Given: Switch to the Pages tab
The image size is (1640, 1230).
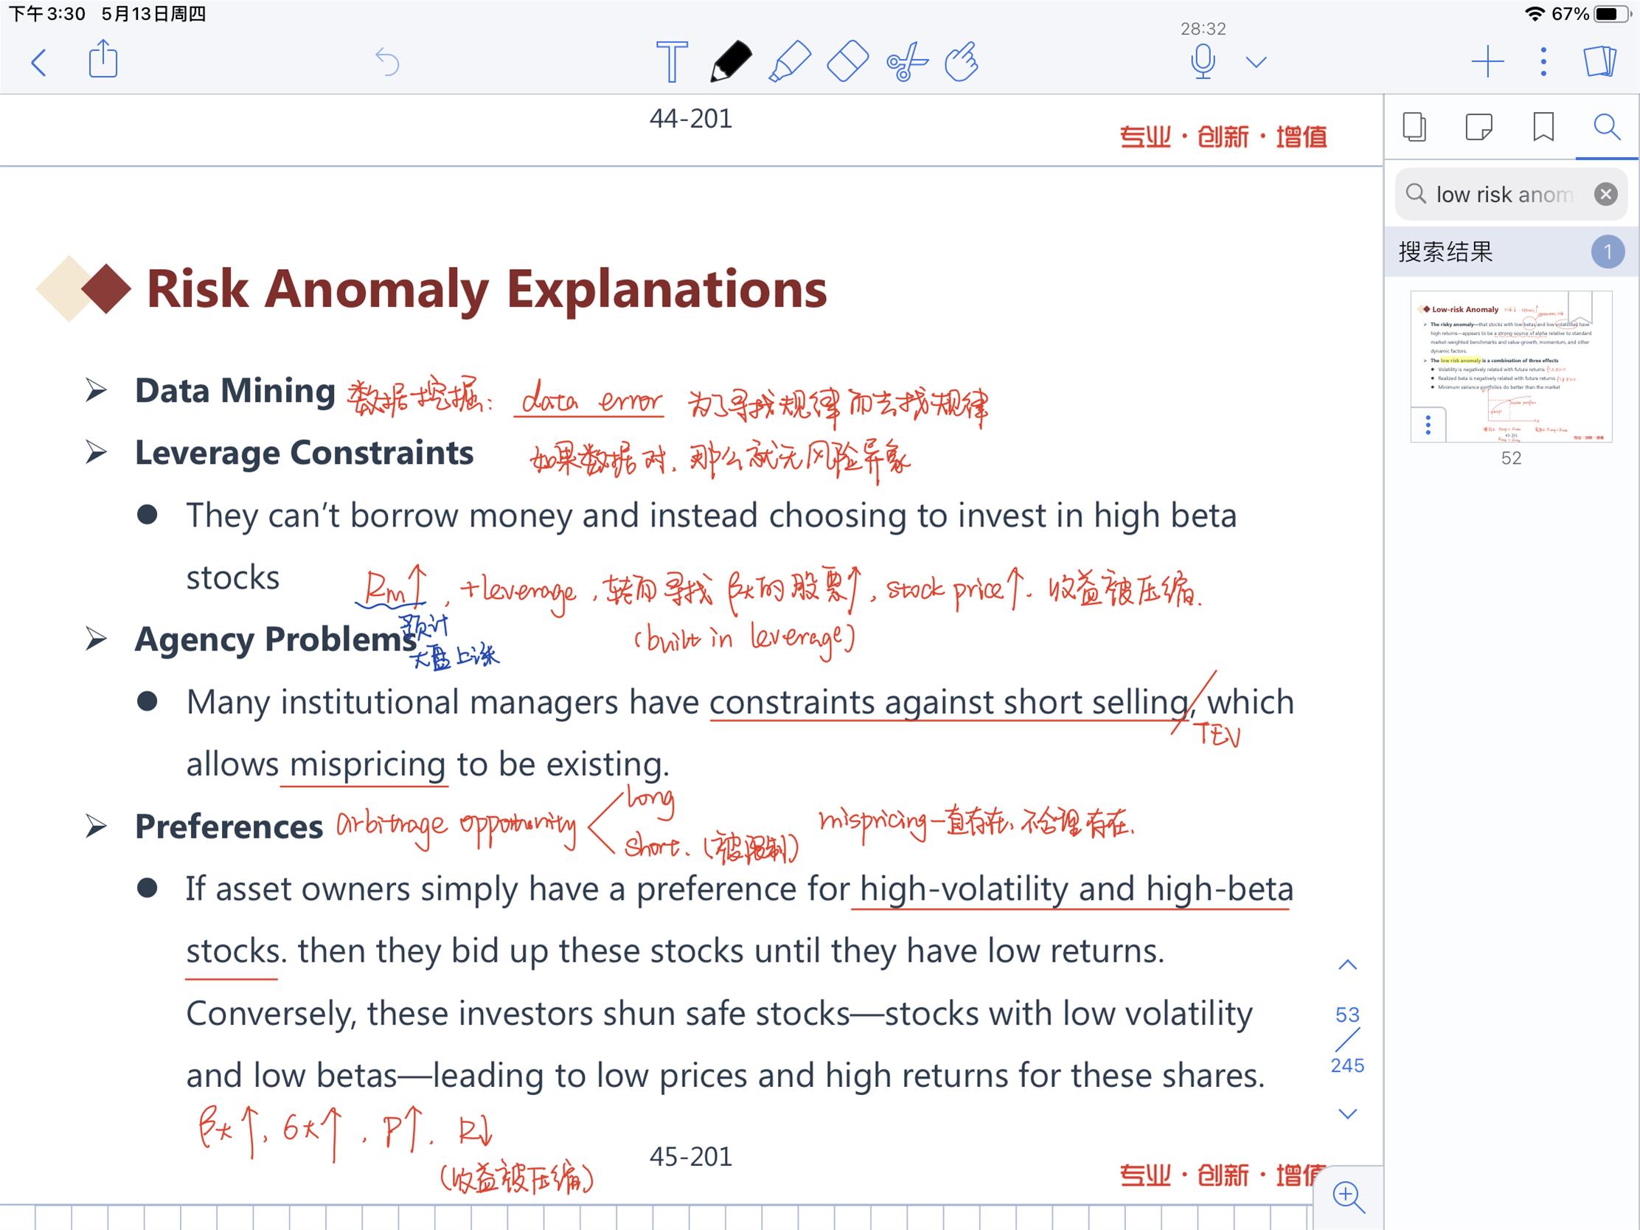Looking at the screenshot, I should pos(1414,127).
